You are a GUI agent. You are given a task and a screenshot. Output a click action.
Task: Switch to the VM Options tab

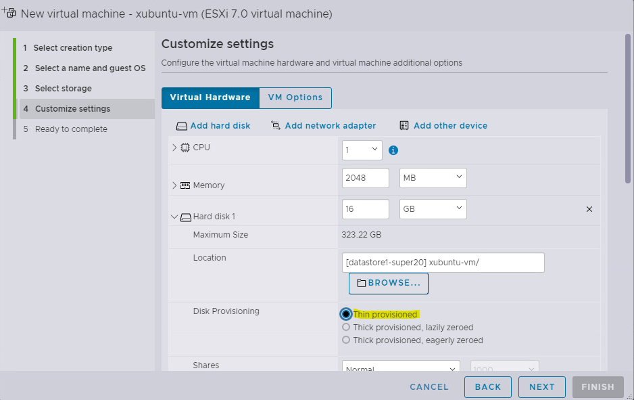point(295,97)
